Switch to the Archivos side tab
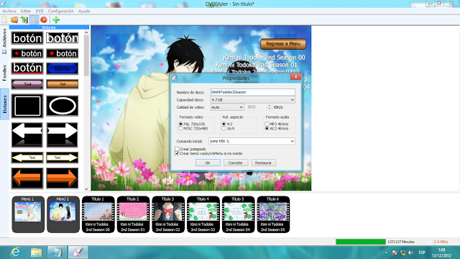The width and height of the screenshot is (460, 259). (x=4, y=41)
